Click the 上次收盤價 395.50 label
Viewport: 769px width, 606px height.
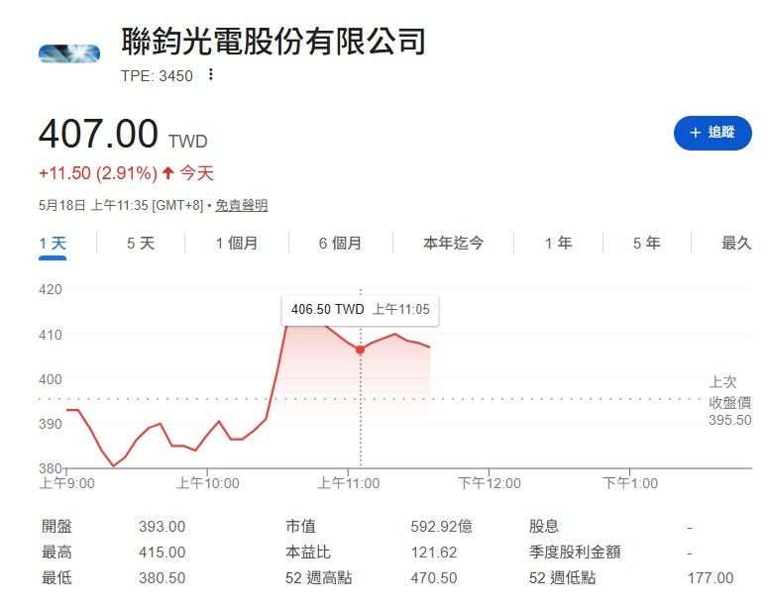[729, 401]
